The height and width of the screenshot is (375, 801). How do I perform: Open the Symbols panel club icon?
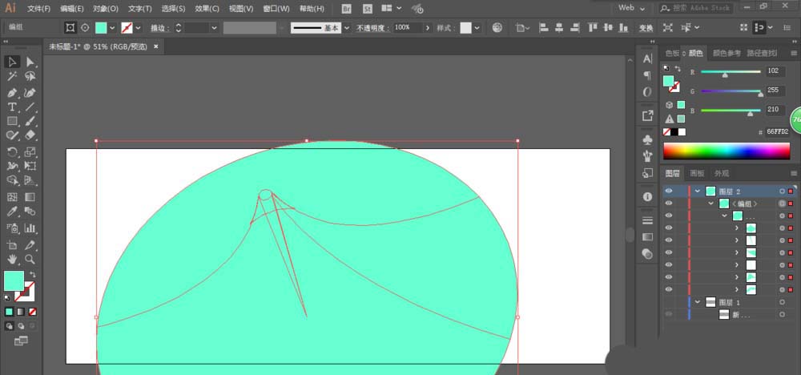click(x=647, y=140)
